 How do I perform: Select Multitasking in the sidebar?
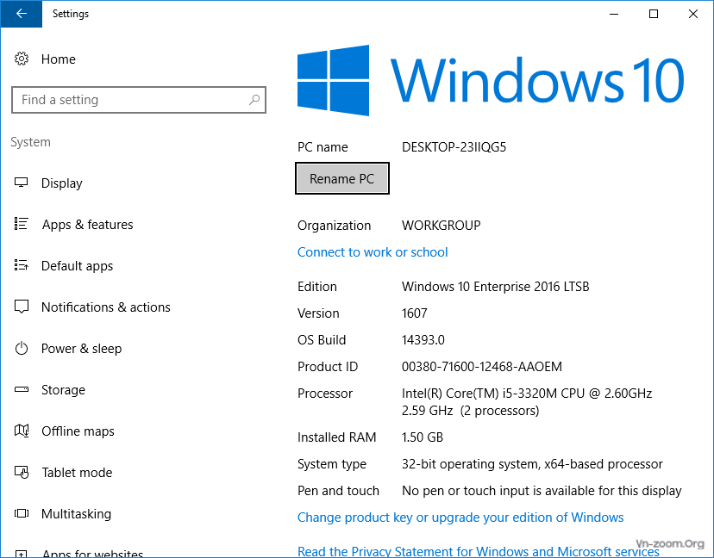76,514
